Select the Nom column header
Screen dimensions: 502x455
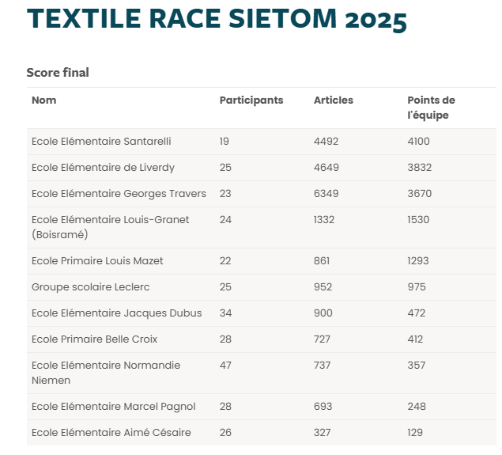pos(43,100)
